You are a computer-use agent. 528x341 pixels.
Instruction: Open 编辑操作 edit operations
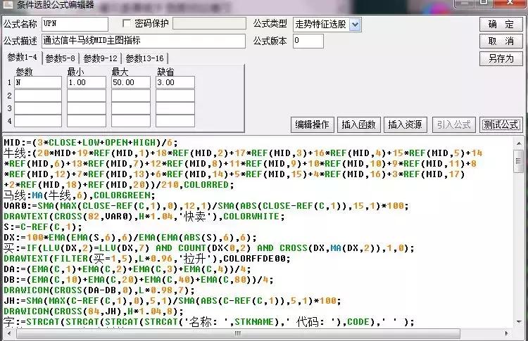(312, 124)
